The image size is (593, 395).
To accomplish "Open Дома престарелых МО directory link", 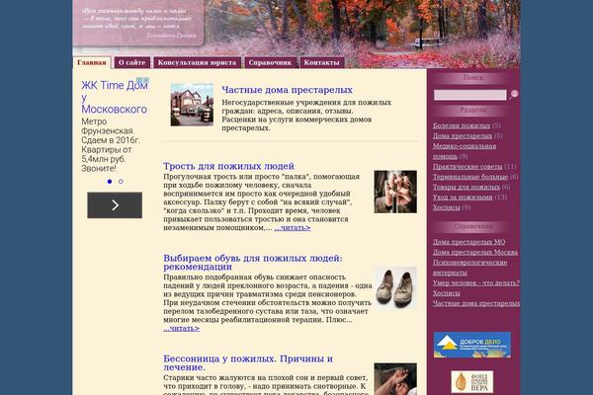I will pyautogui.click(x=468, y=242).
